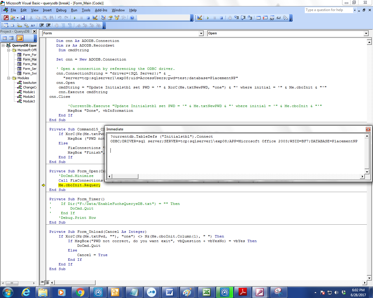Click Step Into on the Debug toolbar
Image resolution: width=373 pixels, height=298 pixels.
coord(236,18)
